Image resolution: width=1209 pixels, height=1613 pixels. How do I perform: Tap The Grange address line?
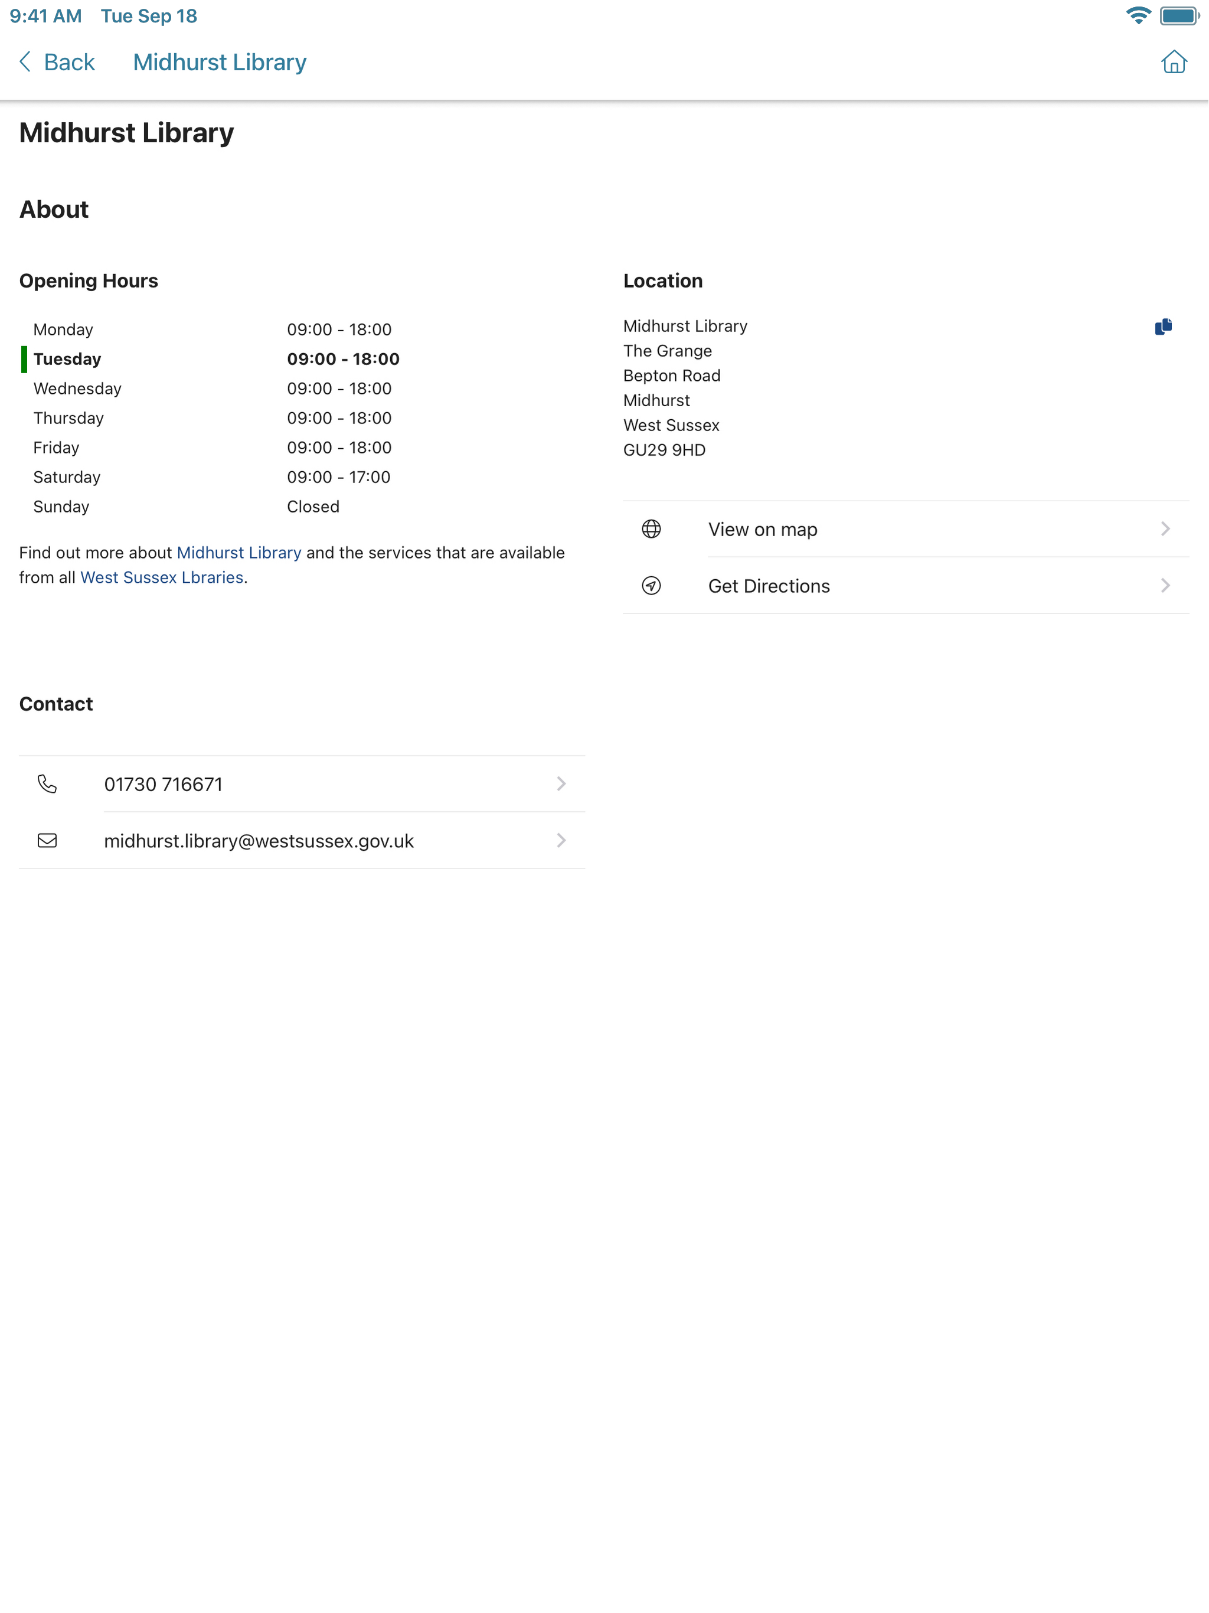(x=667, y=351)
